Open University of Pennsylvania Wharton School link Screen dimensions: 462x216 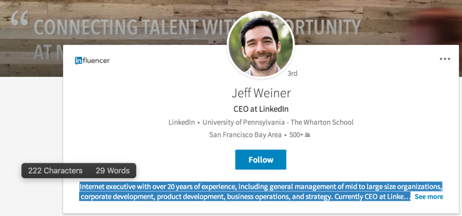(x=278, y=122)
